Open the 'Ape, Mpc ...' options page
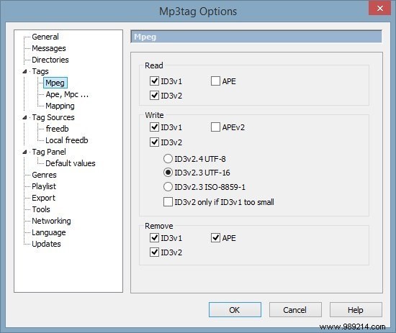The width and height of the screenshot is (396, 333). point(67,94)
